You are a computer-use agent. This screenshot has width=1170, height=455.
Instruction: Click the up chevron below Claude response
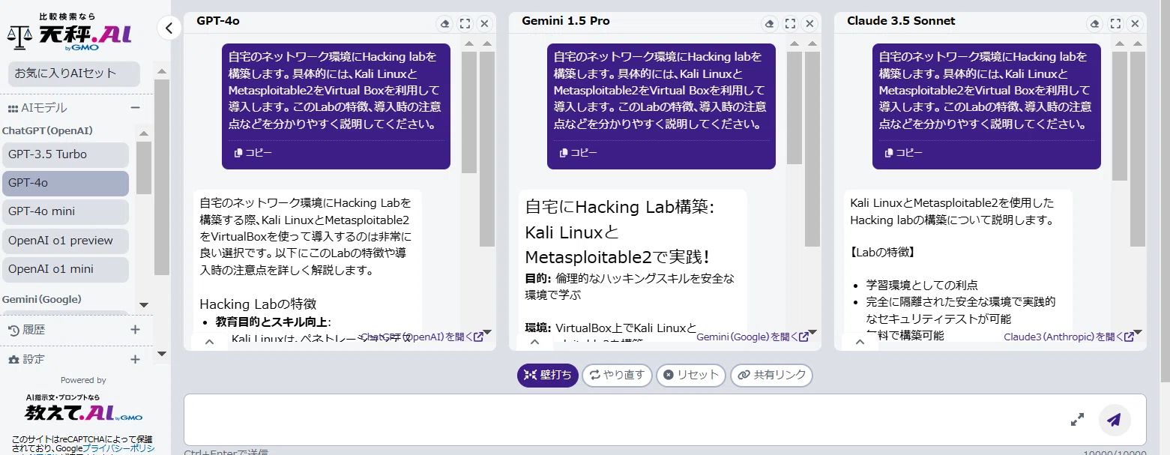[860, 342]
